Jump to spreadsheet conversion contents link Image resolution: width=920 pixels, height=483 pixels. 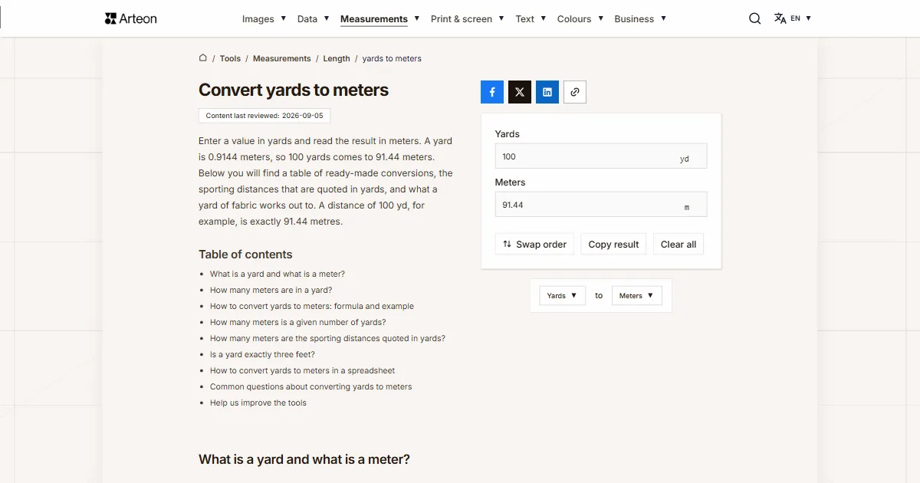click(x=303, y=370)
